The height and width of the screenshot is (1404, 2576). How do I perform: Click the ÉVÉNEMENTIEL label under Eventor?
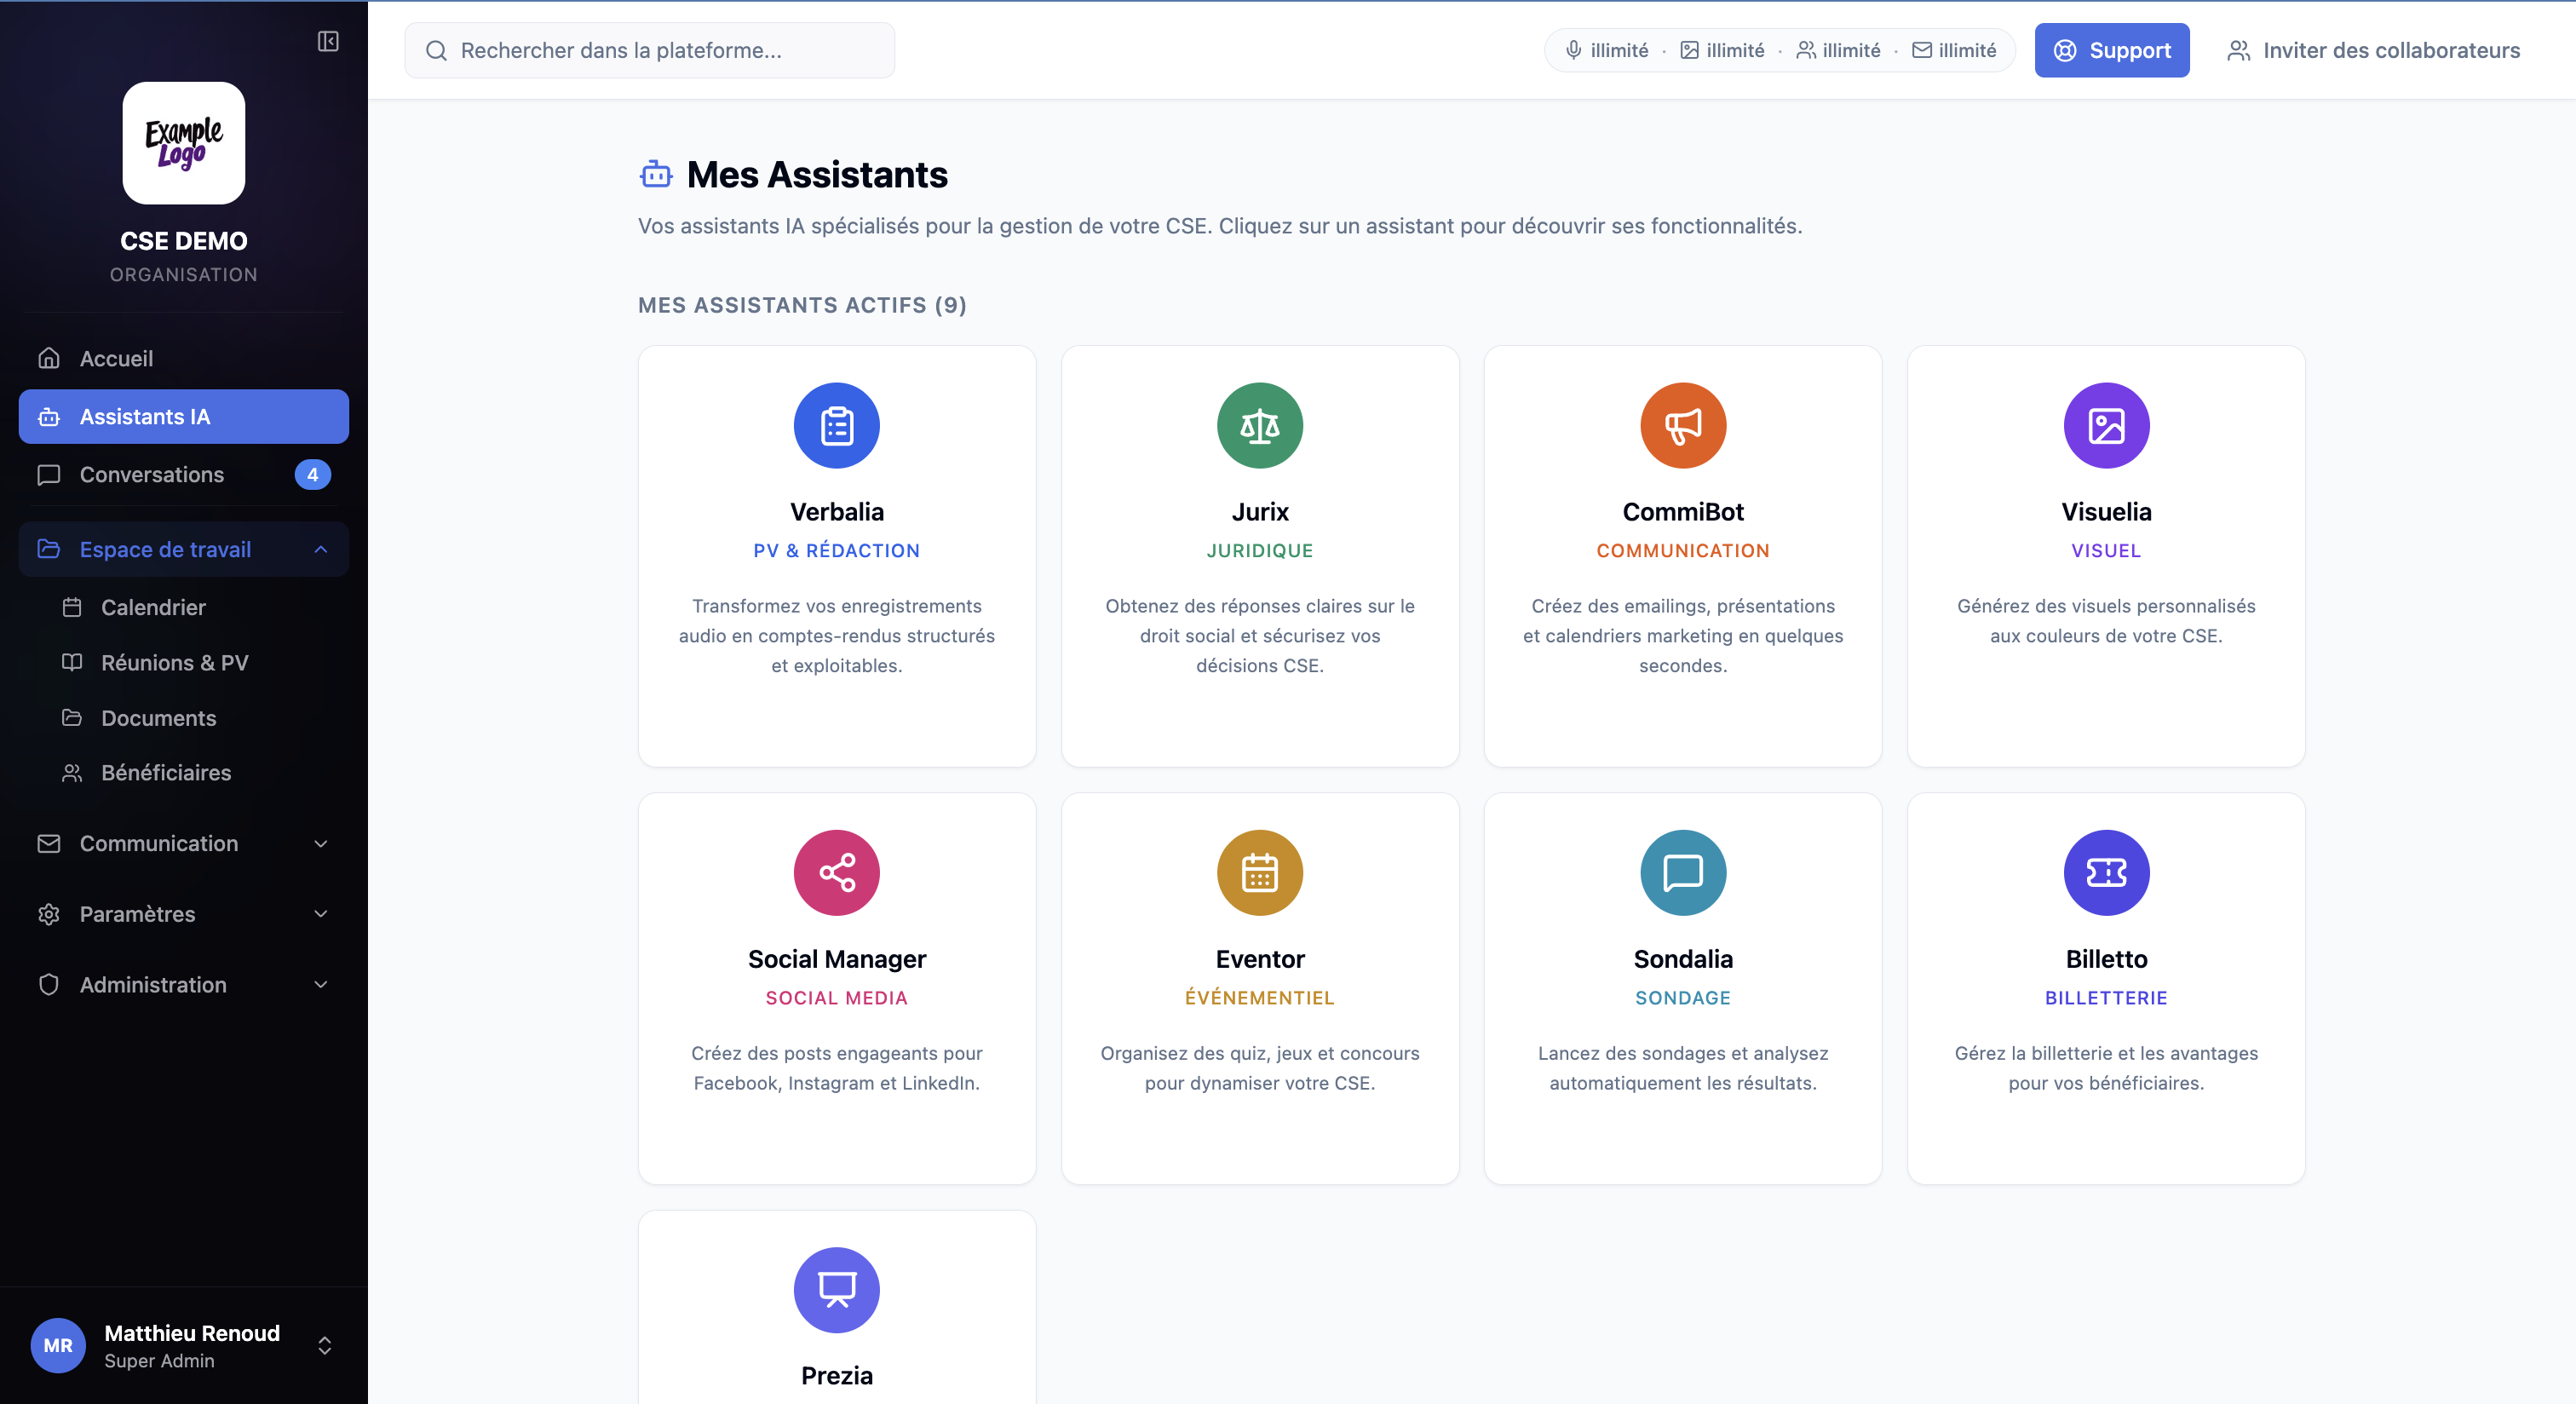point(1260,997)
